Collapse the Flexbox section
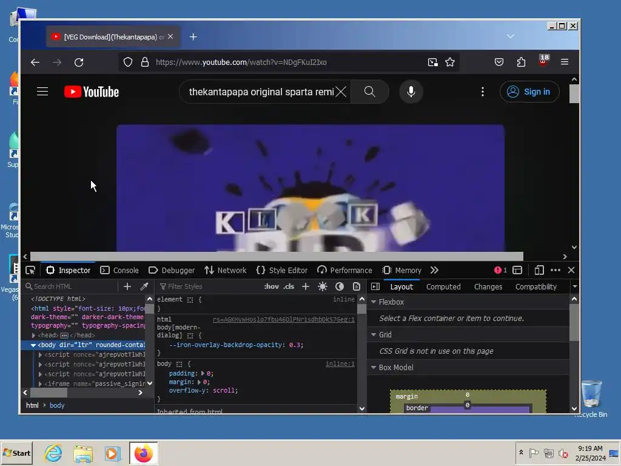The image size is (621, 466). 374,302
